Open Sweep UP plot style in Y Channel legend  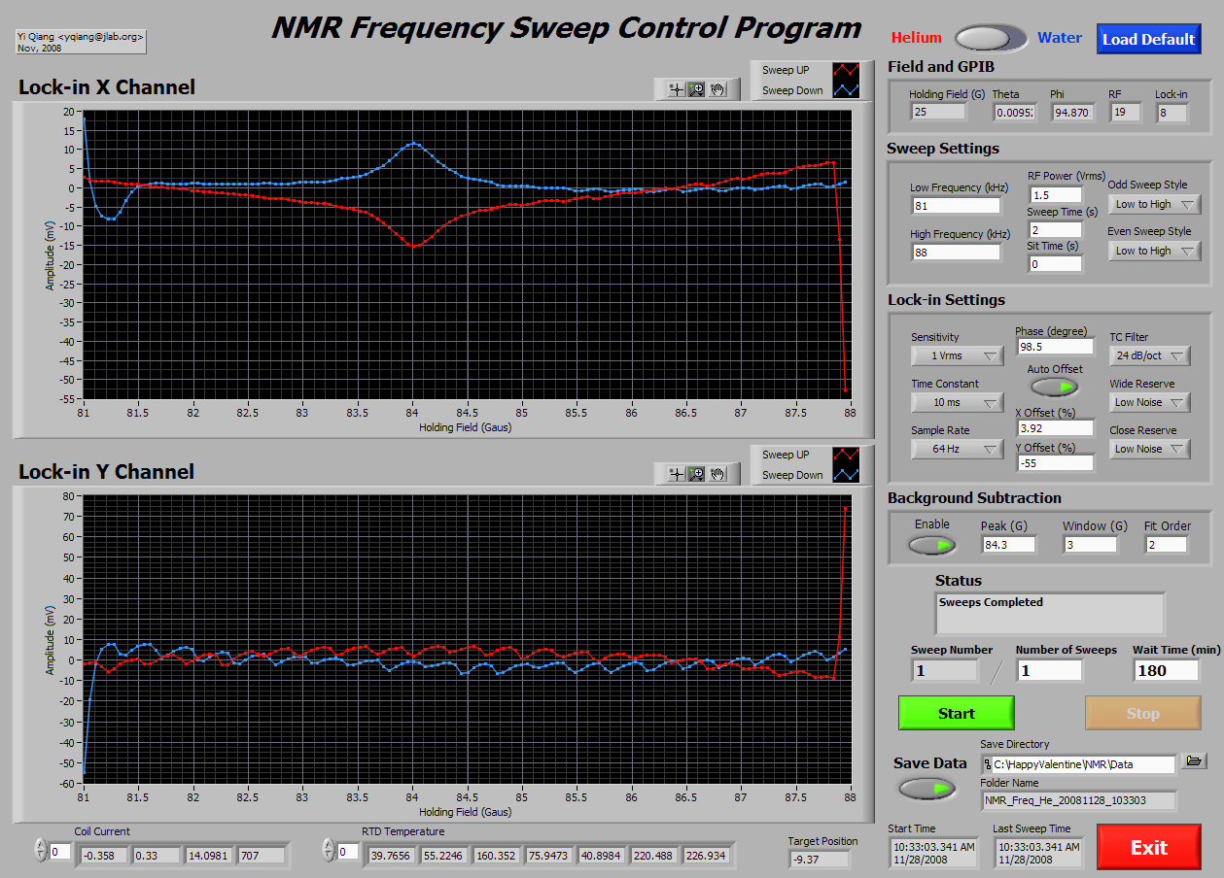click(846, 455)
